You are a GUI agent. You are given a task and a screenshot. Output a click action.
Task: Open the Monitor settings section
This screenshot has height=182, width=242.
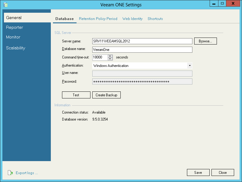click(x=13, y=37)
